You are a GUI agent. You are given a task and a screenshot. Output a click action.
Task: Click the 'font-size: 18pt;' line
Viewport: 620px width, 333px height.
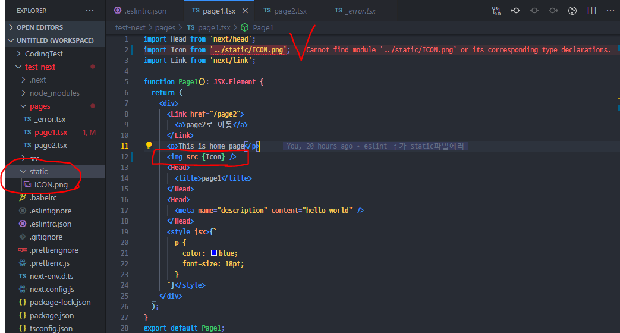(213, 263)
